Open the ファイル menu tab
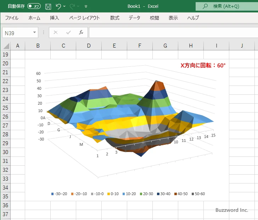Viewport: 258px width, 220px height. point(12,18)
